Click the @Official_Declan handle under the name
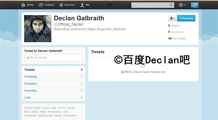218x120 pixels. (69, 24)
